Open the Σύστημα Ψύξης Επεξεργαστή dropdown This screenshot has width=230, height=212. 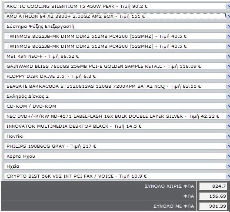117,26
